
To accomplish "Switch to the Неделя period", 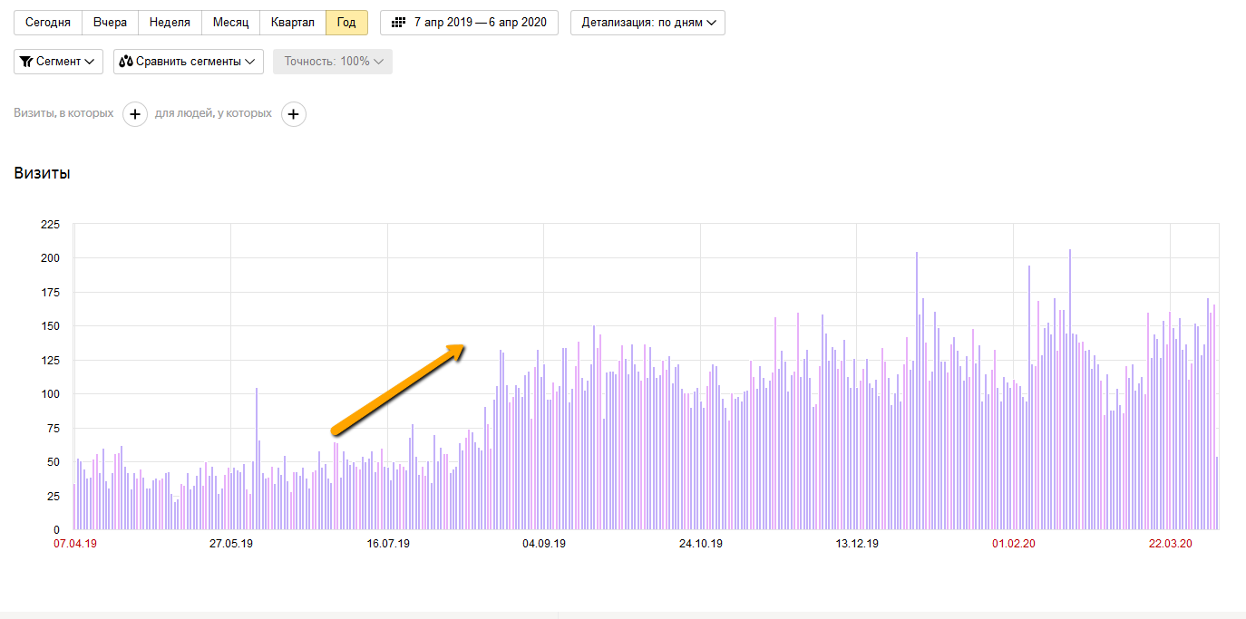I will pos(170,23).
